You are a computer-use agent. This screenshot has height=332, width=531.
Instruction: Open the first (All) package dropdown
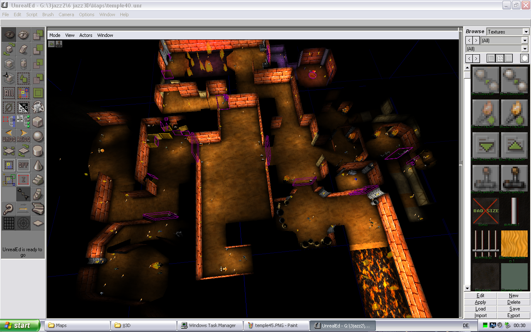coord(504,40)
